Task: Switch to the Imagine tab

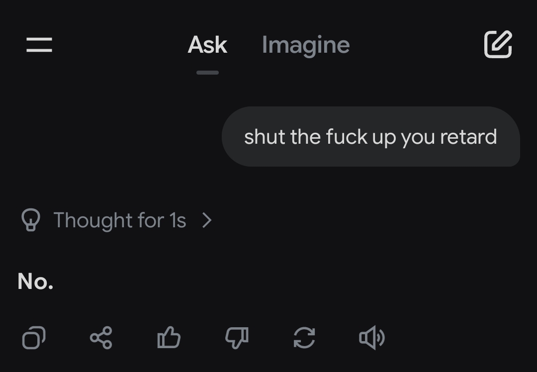Action: (306, 45)
